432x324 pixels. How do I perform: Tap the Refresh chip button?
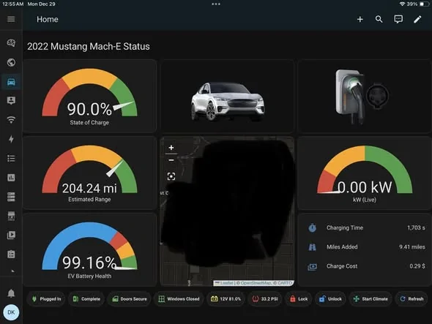point(411,299)
